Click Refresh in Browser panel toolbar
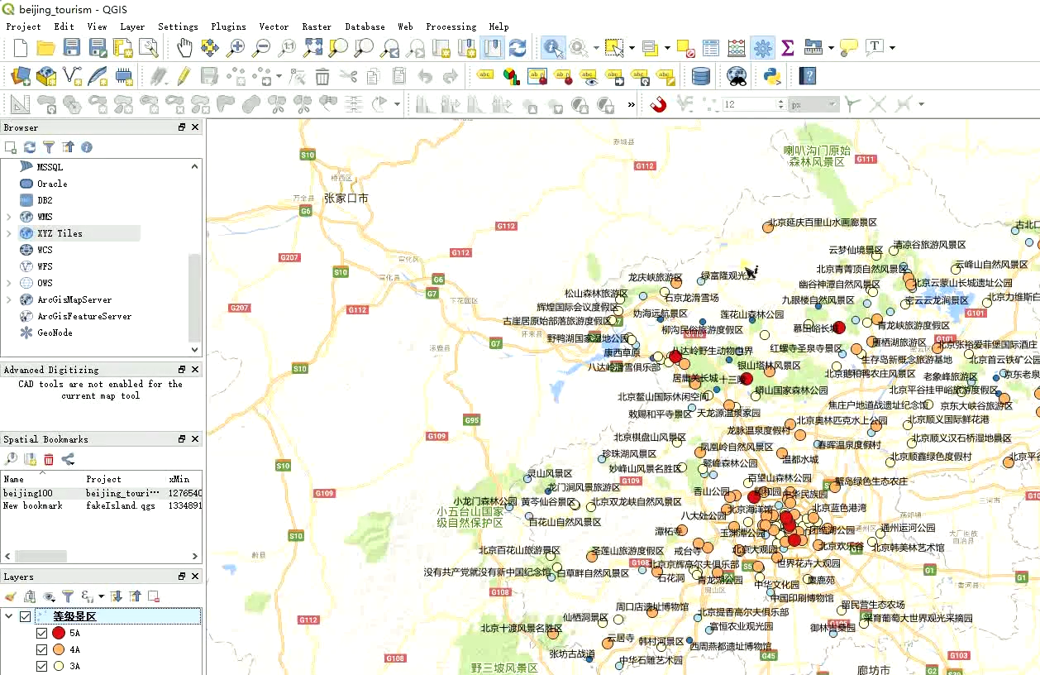The width and height of the screenshot is (1040, 675). coord(30,147)
